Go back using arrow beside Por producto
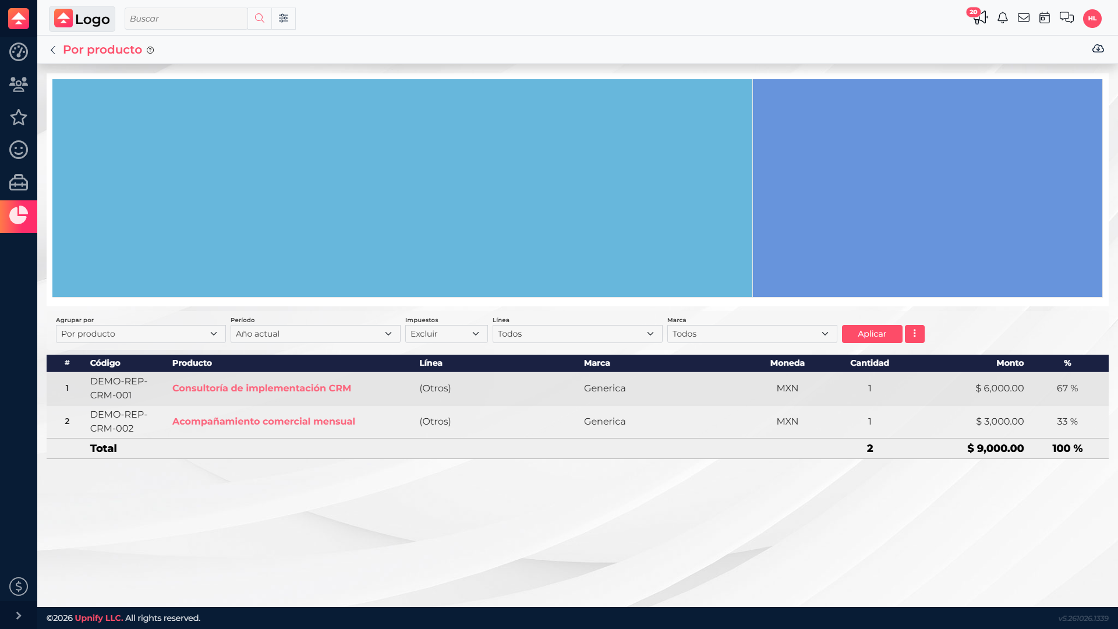The image size is (1118, 629). 53,50
